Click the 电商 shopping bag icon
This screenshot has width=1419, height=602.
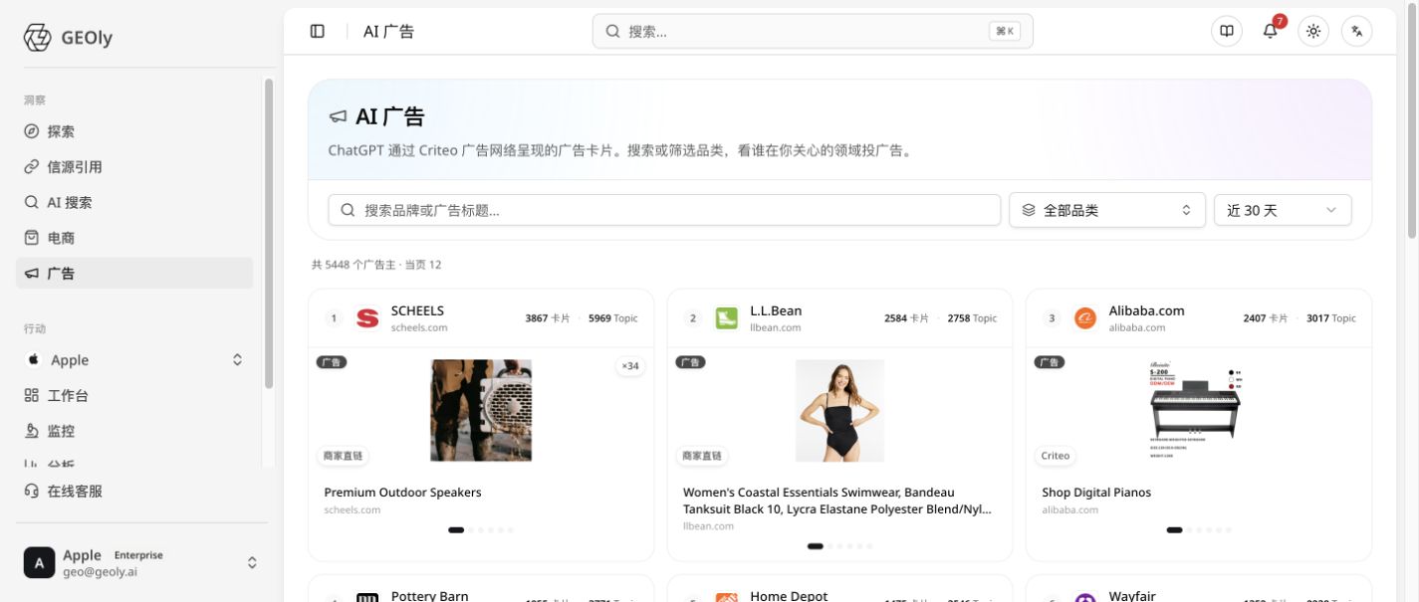[x=32, y=238]
